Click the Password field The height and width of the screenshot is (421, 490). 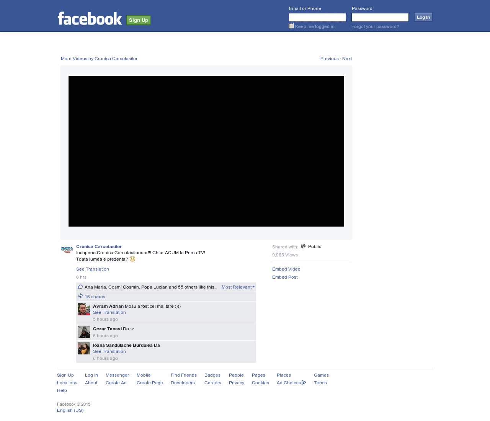point(380,17)
